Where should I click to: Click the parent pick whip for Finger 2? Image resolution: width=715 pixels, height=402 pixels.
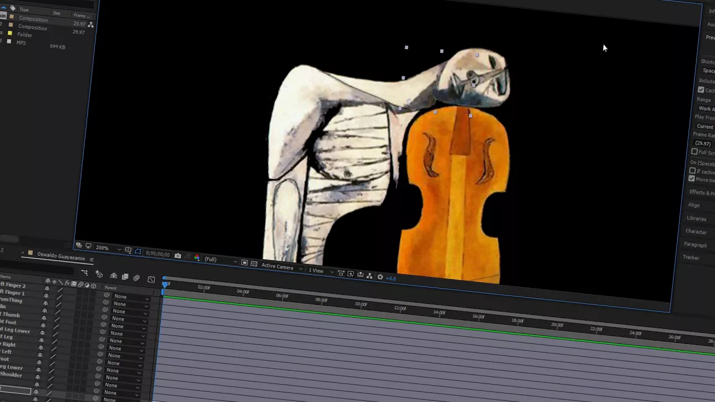(x=107, y=294)
